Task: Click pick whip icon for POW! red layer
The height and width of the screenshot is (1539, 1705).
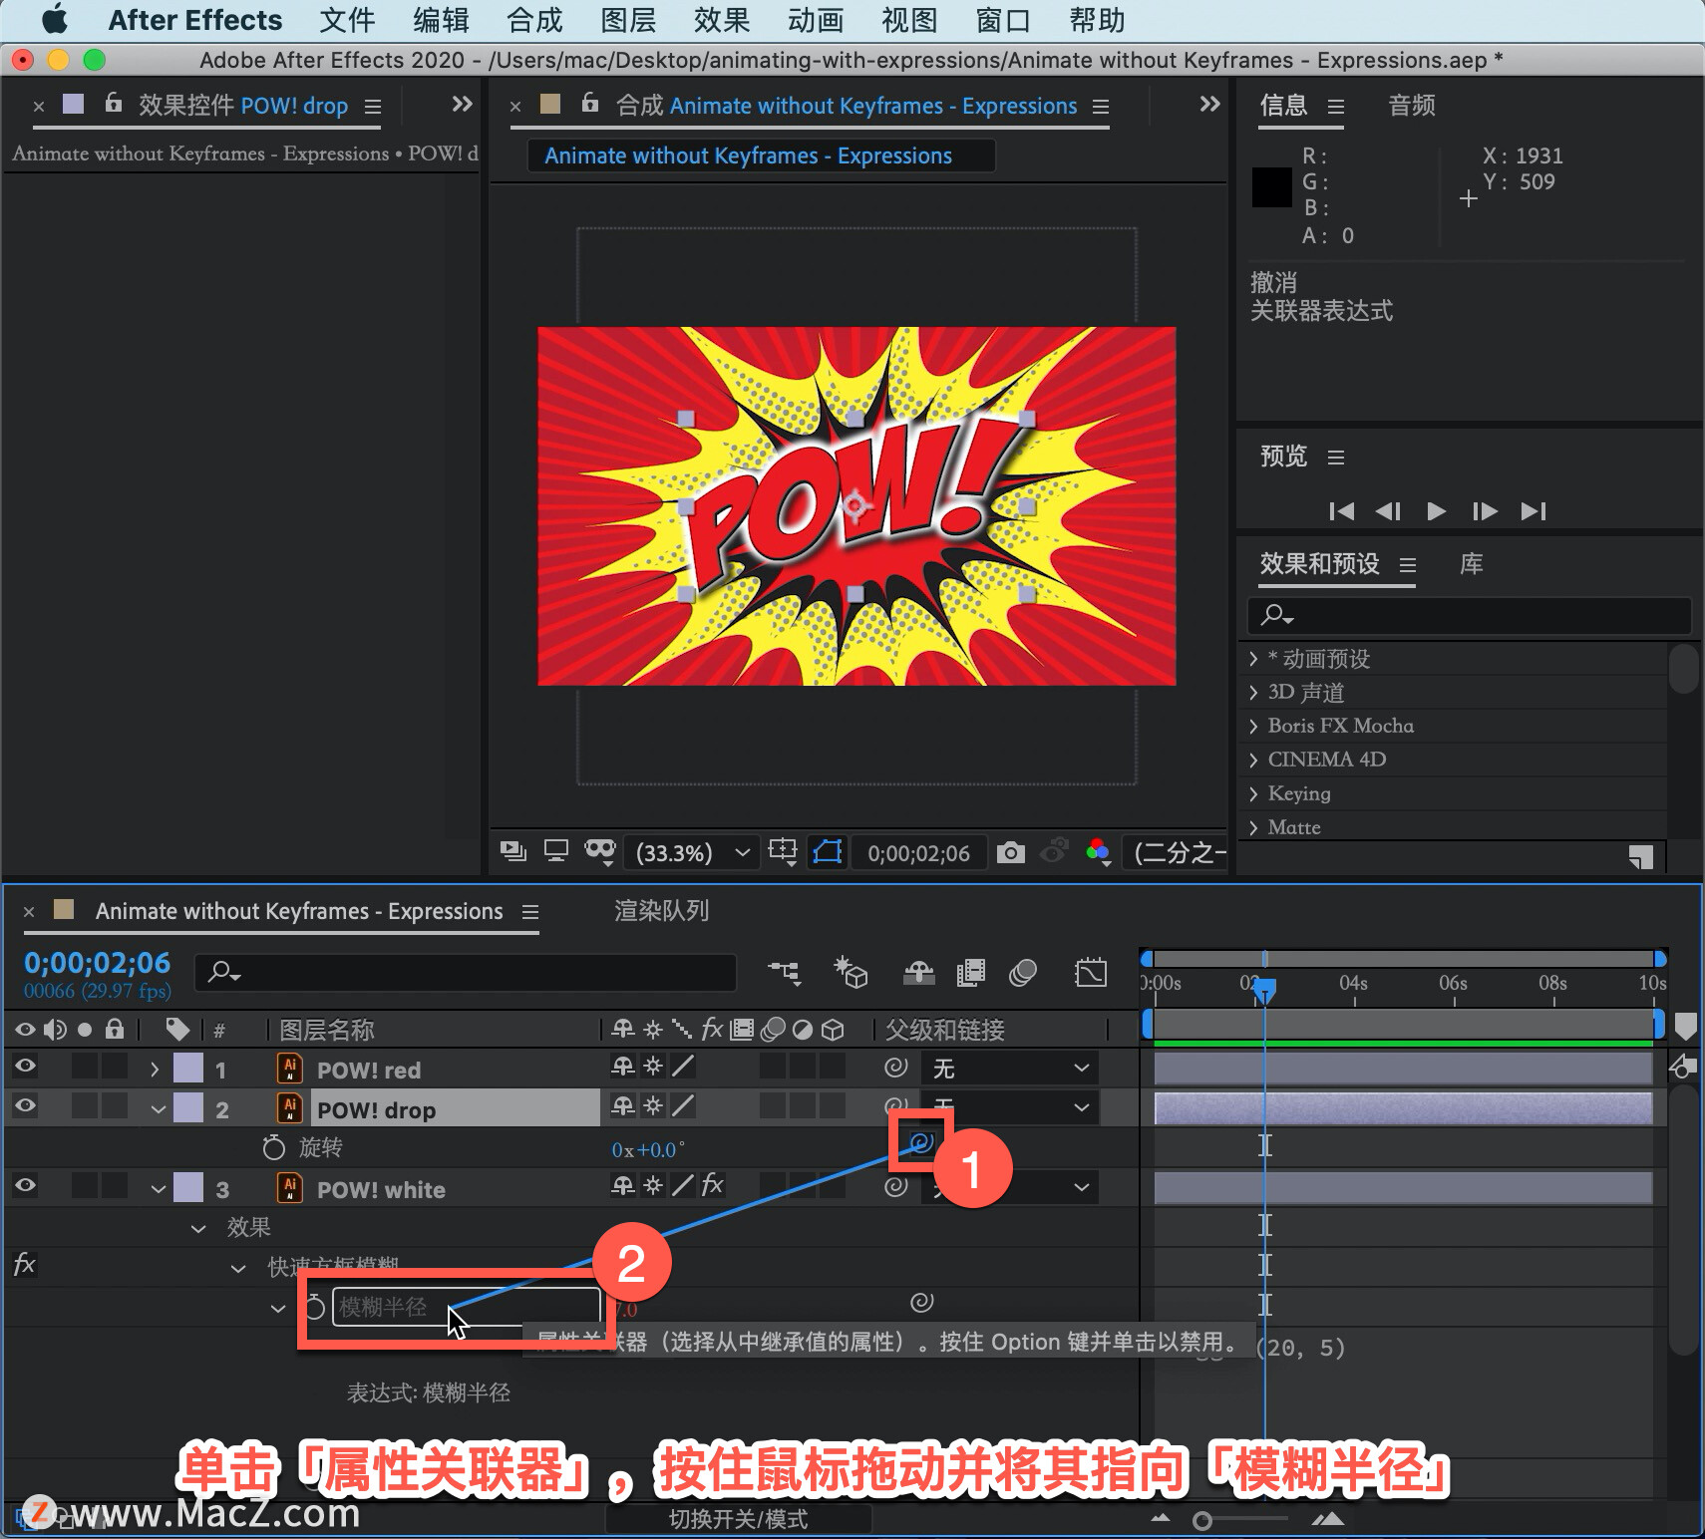Action: tap(895, 1068)
